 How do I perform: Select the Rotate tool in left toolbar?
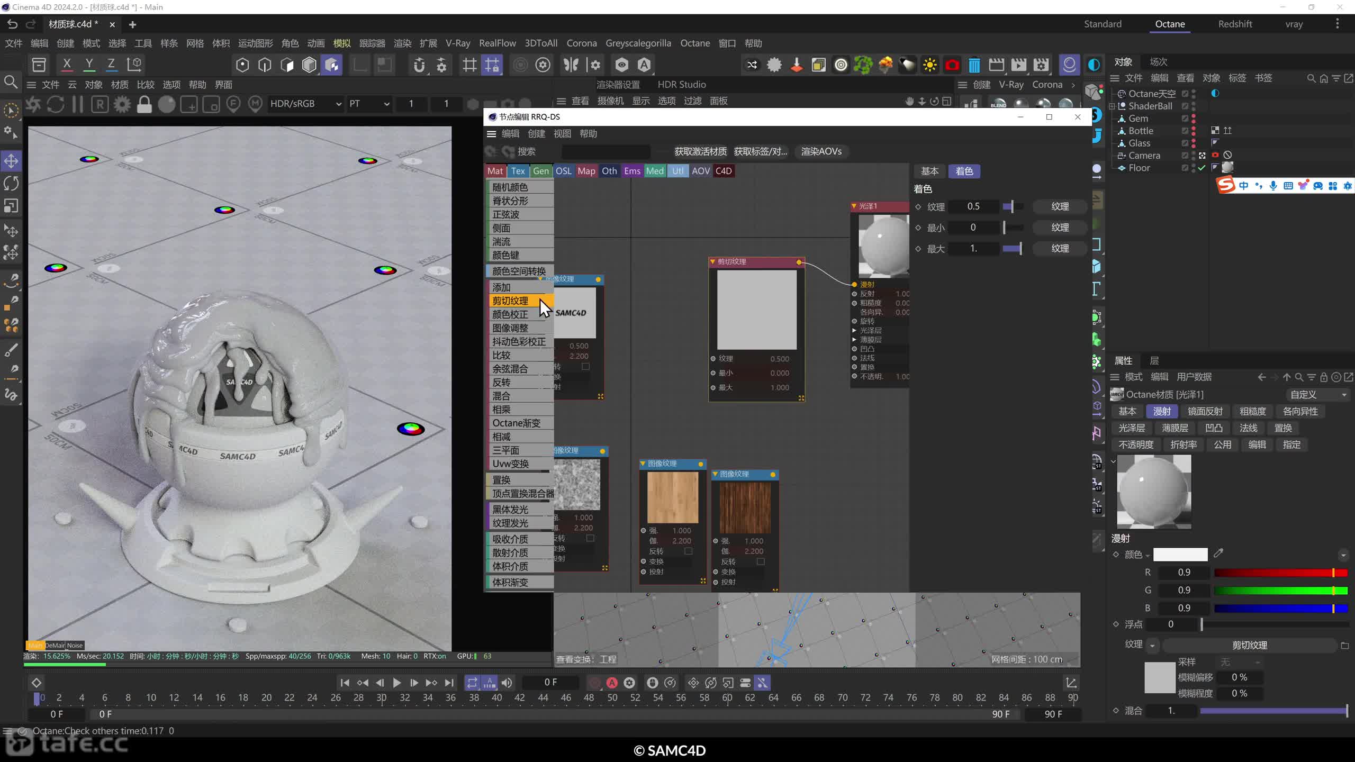11,183
